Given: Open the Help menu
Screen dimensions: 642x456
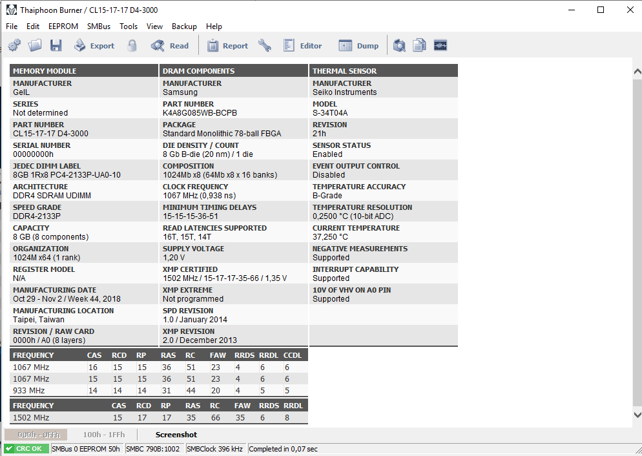Looking at the screenshot, I should (214, 26).
